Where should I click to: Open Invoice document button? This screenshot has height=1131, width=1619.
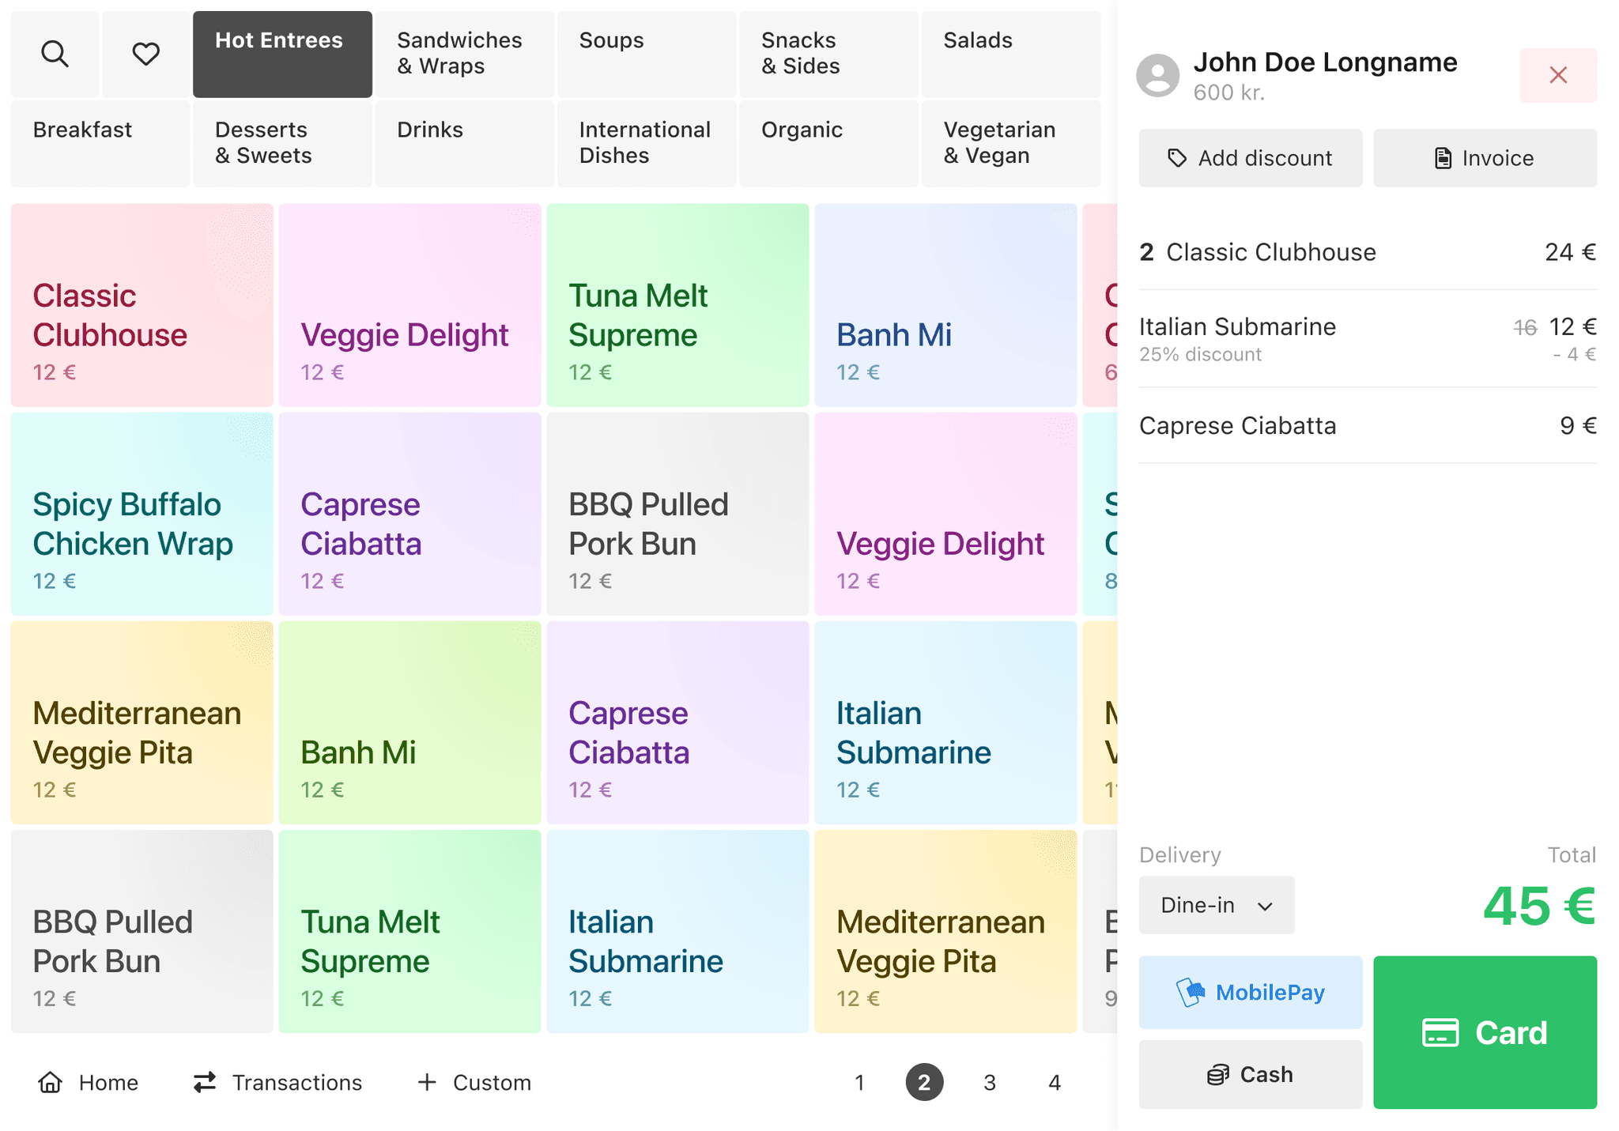click(1484, 158)
